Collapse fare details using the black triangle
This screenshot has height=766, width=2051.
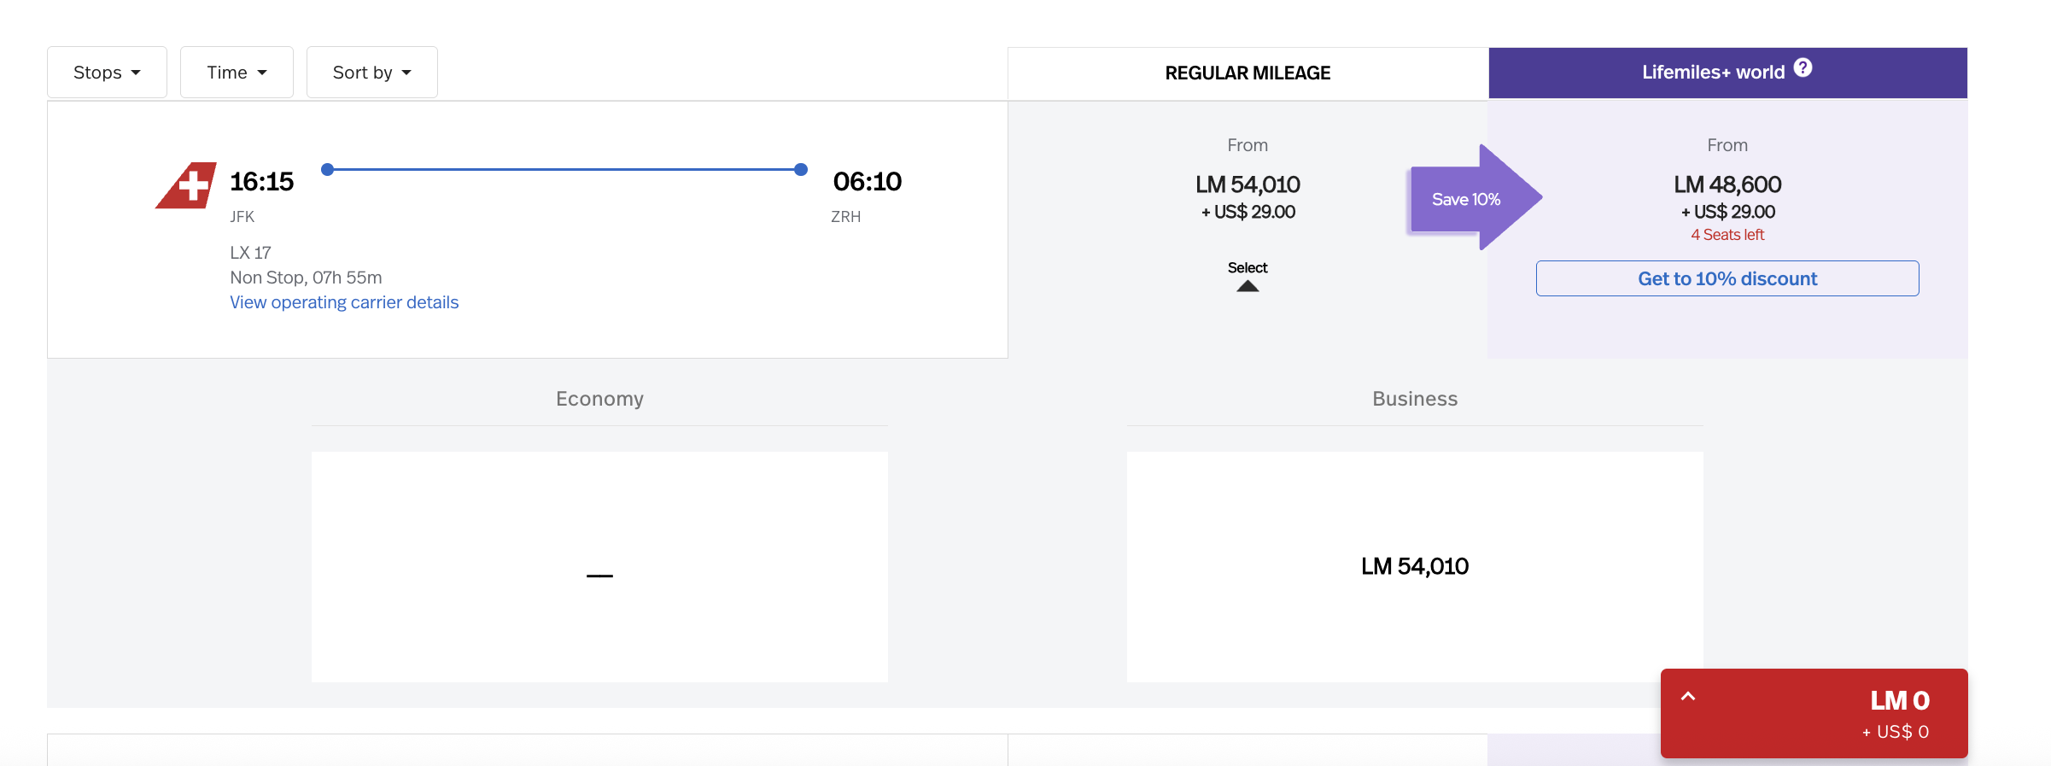(1248, 286)
